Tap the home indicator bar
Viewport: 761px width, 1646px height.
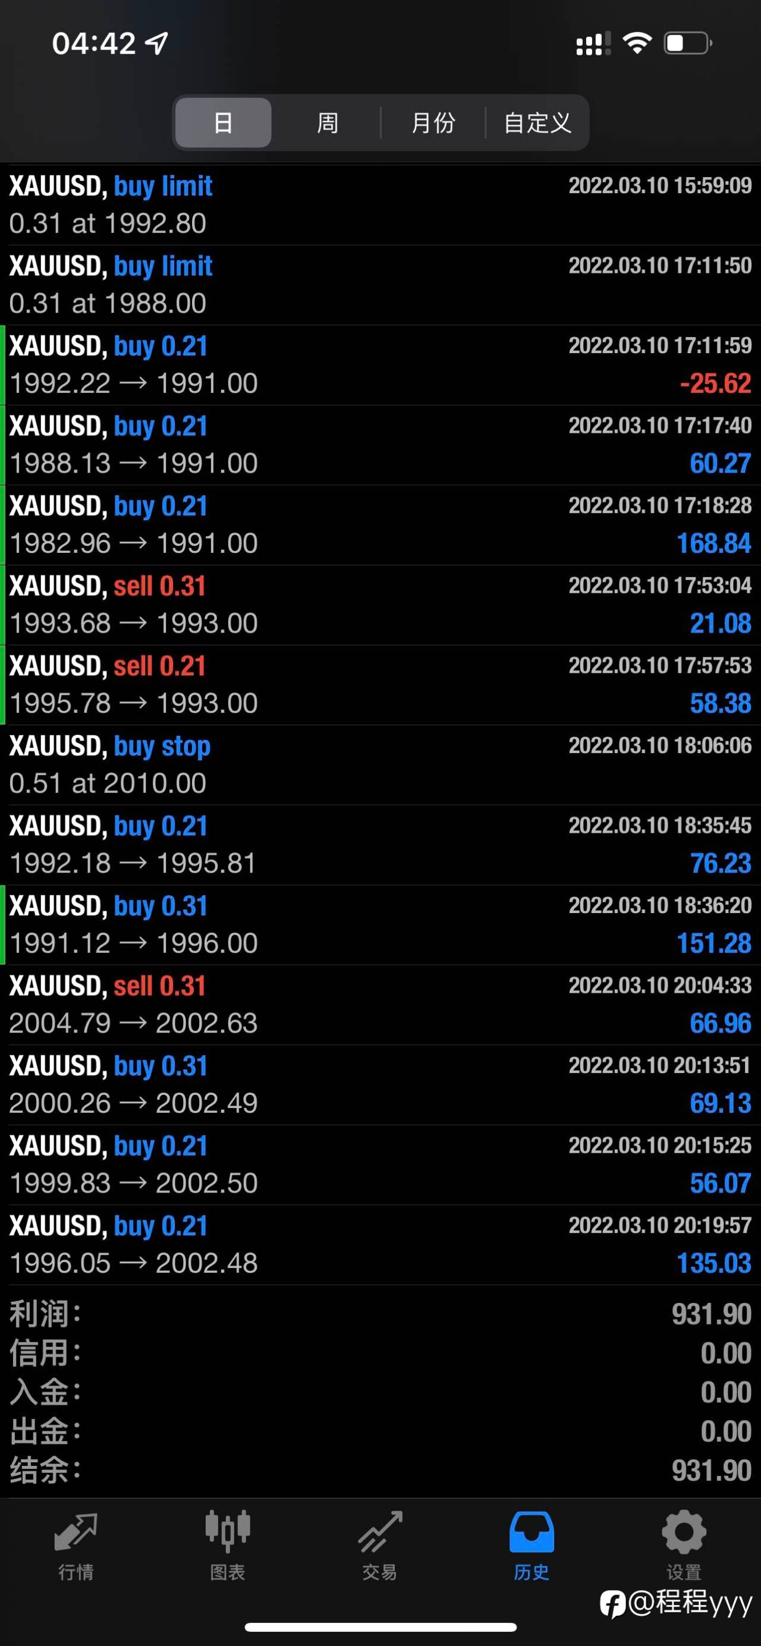(380, 1627)
